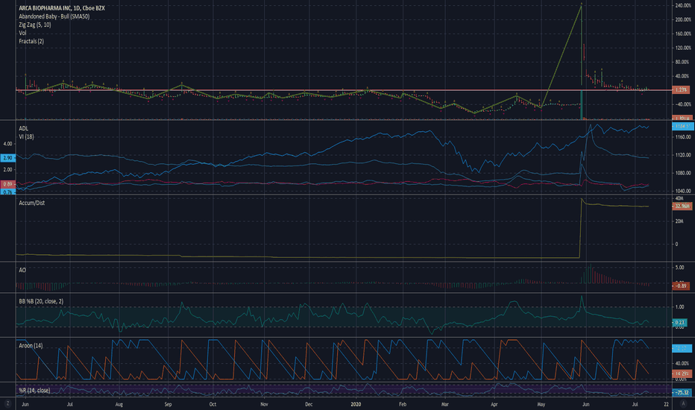The width and height of the screenshot is (695, 410).
Task: Click the 1120.00 ADL scale label
Action: coord(683,155)
